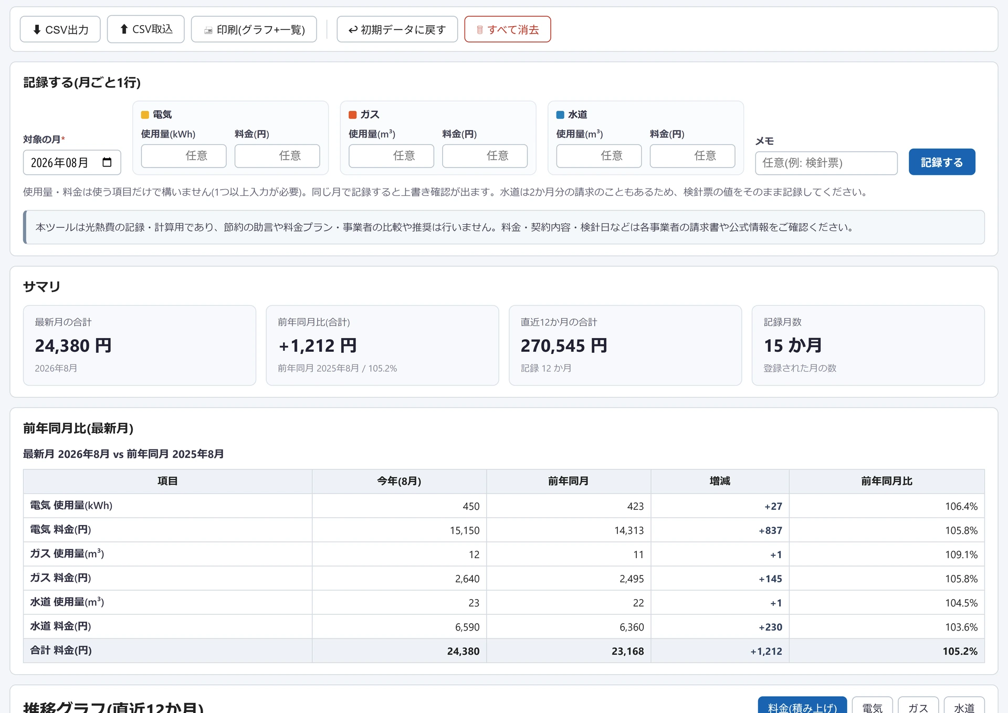
Task: Click the 合計 料金(円) row label
Action: [x=61, y=651]
